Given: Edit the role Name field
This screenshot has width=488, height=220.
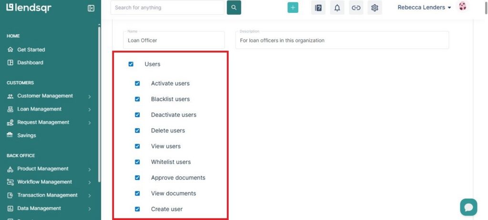Looking at the screenshot, I should (174, 40).
